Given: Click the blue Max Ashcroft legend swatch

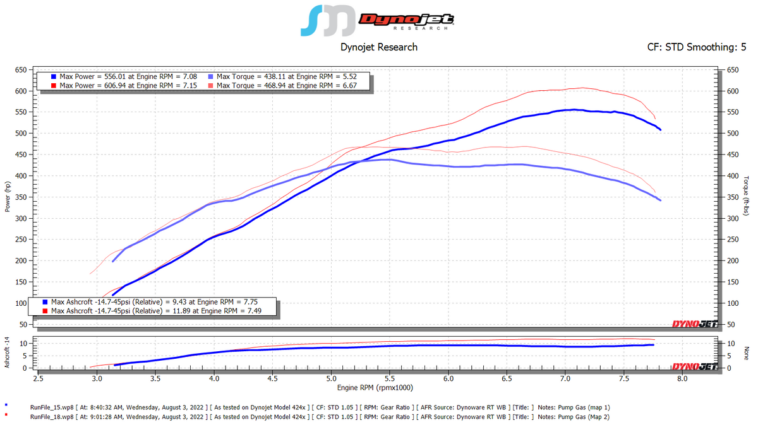Looking at the screenshot, I should click(45, 302).
